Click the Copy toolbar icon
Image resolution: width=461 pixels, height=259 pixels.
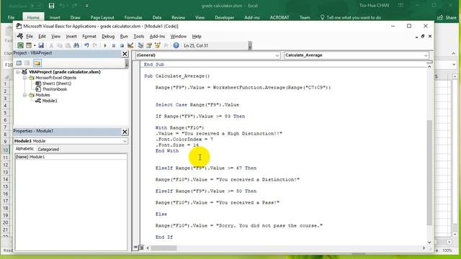(59, 45)
